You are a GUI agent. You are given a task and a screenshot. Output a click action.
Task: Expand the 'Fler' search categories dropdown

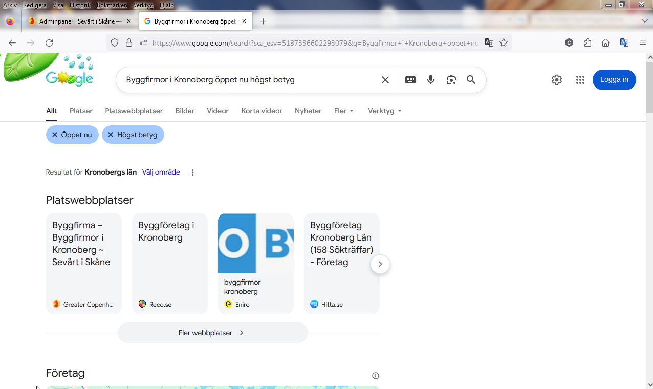tap(344, 111)
